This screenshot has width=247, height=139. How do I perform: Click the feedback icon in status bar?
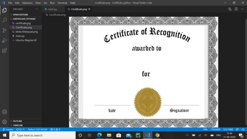pyautogui.click(x=237, y=129)
